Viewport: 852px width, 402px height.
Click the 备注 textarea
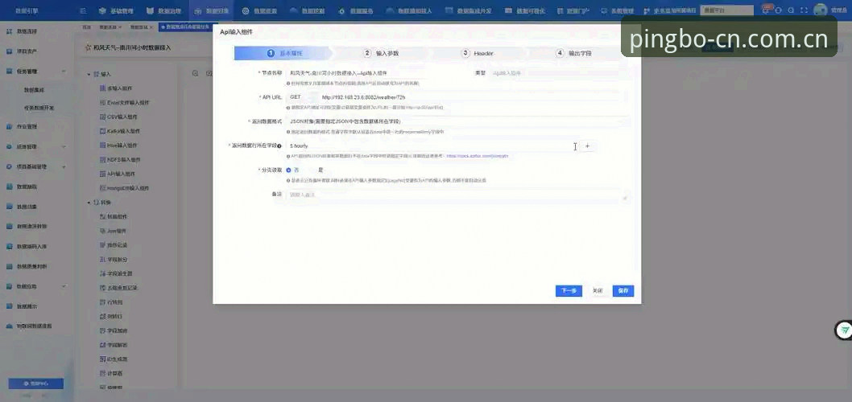(457, 196)
